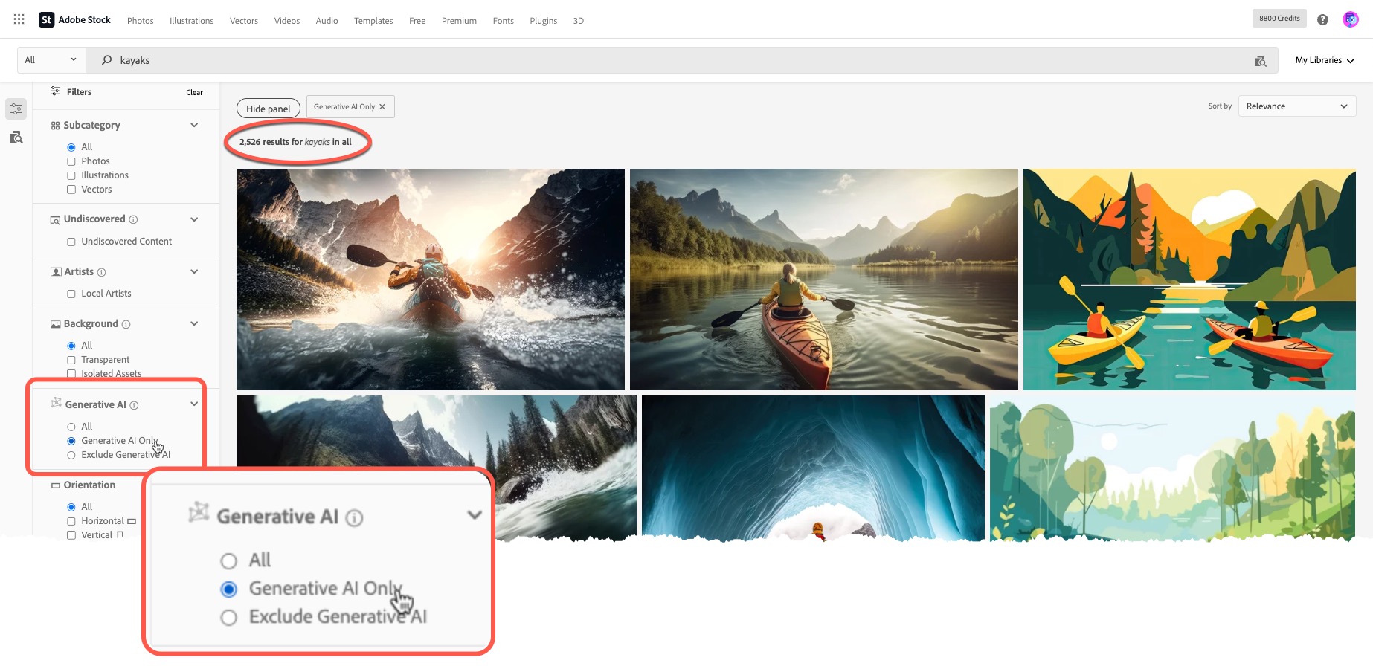This screenshot has width=1373, height=672.
Task: Go to the Vectors menu item
Action: click(x=243, y=21)
